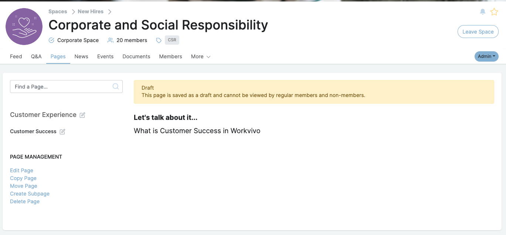The width and height of the screenshot is (506, 235).
Task: Click the Leave Space button
Action: (x=478, y=32)
